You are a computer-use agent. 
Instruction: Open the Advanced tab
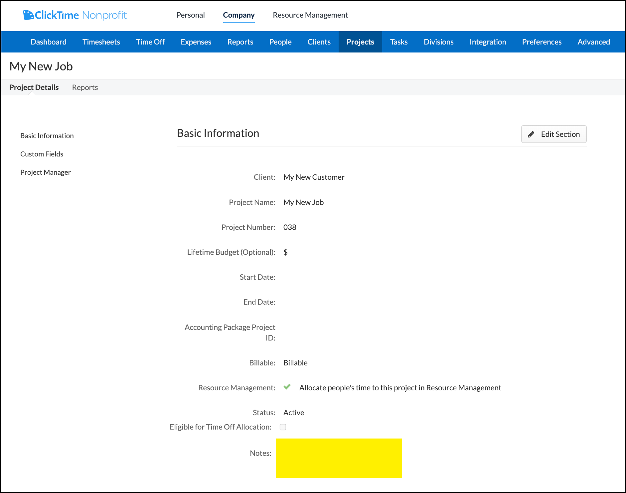[594, 42]
